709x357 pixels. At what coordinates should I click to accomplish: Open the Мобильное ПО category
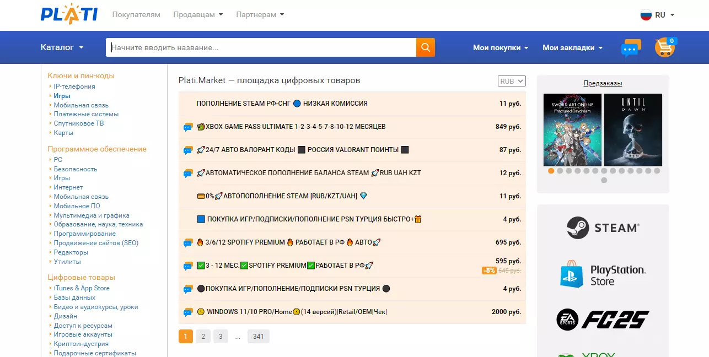click(77, 206)
